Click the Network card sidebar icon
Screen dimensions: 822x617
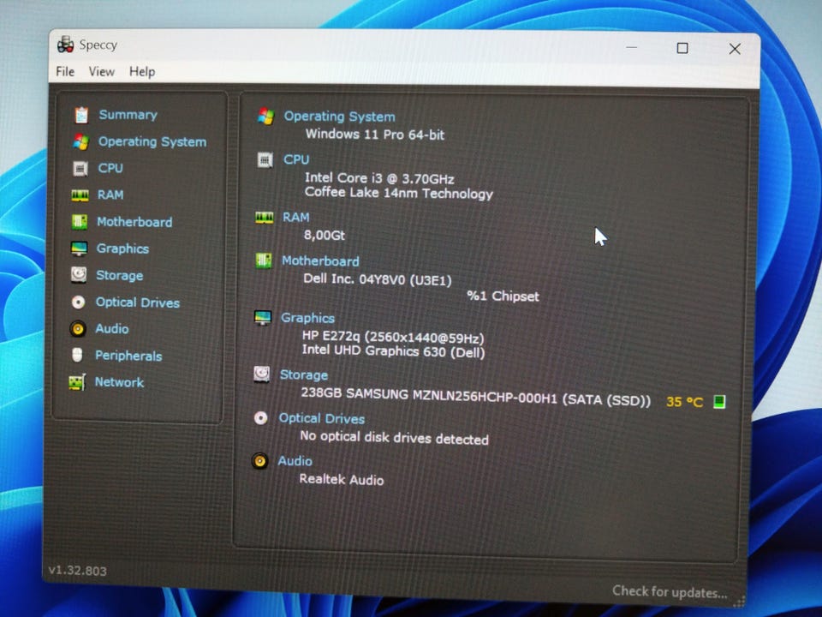tap(77, 382)
